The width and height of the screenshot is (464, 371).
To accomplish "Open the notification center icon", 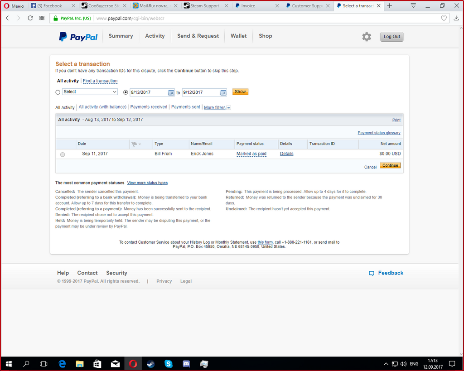I will 452,364.
